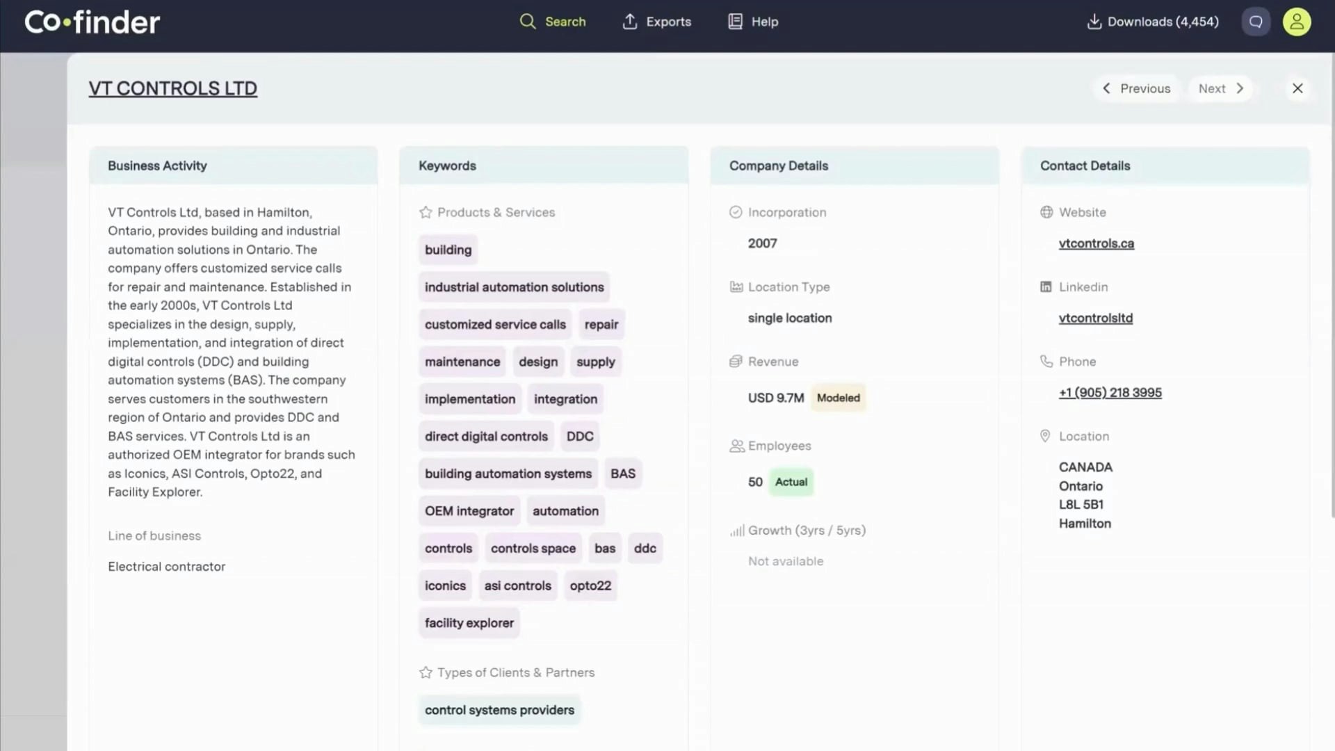Click the 'customized service calls' tag

[495, 325]
